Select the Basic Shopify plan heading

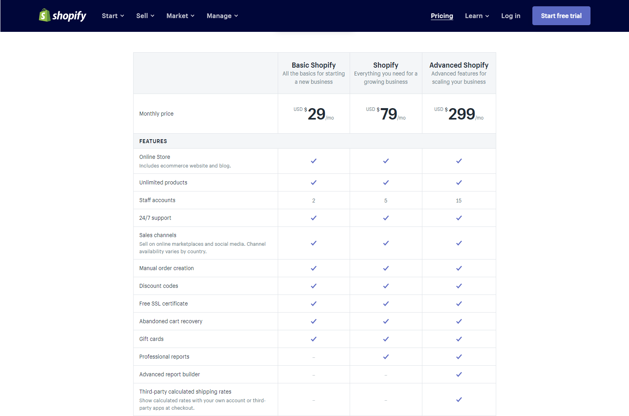[314, 65]
